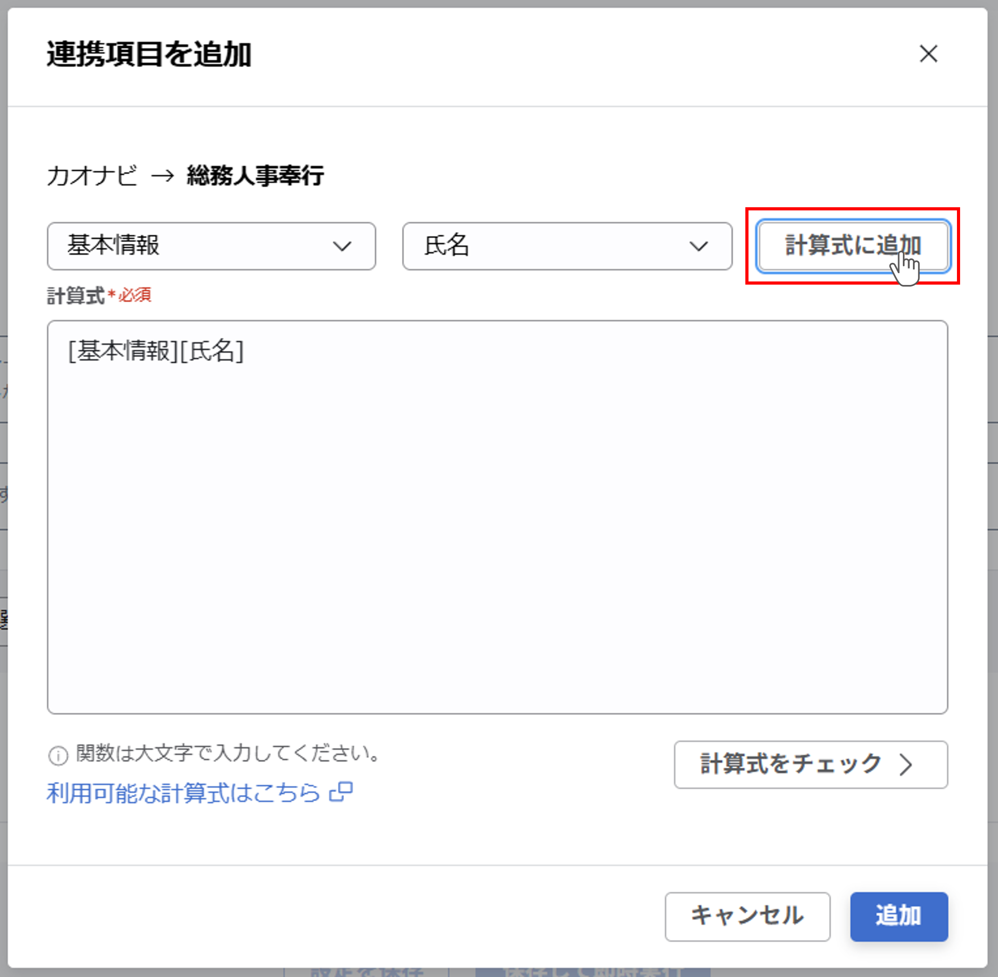Click the 計算式 必須 field label
Image resolution: width=998 pixels, height=977 pixels.
[x=99, y=296]
